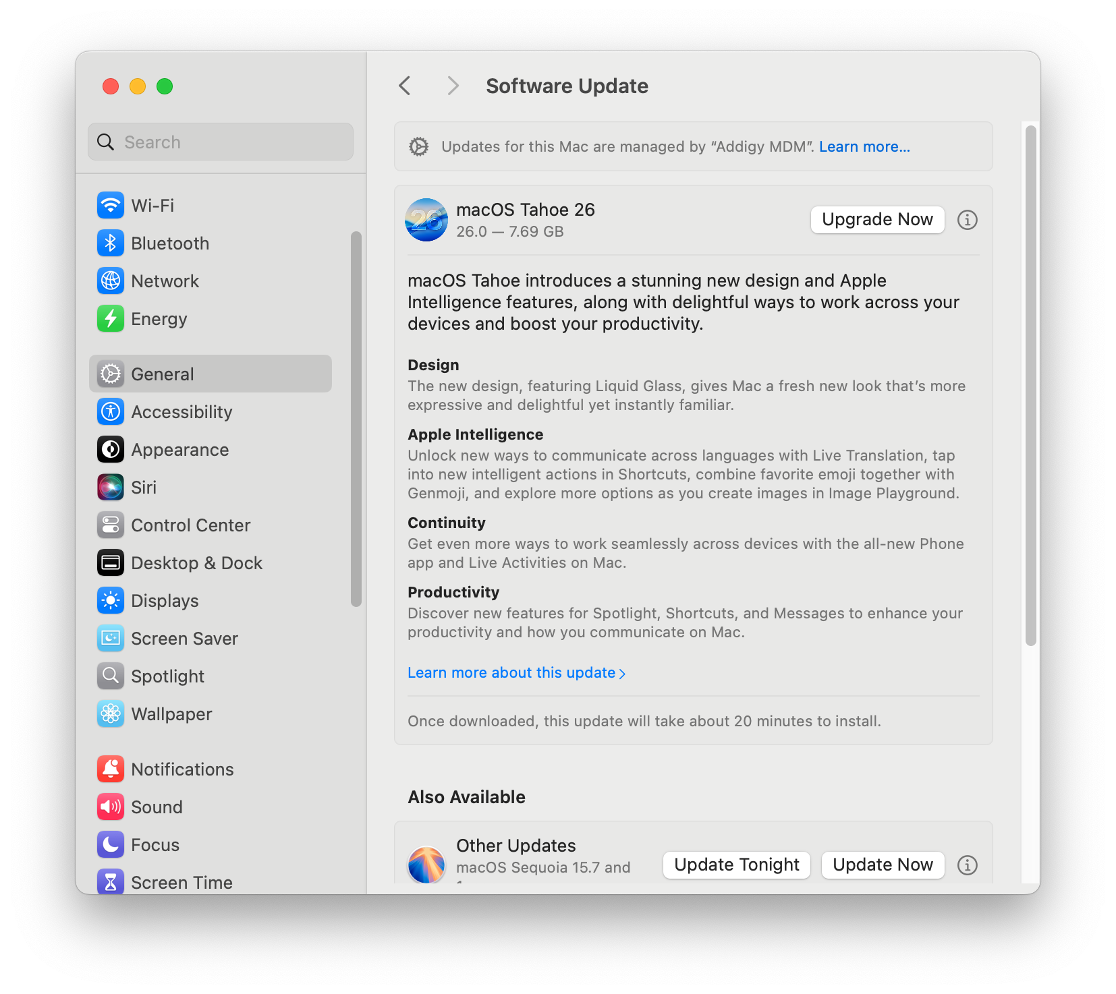Show info for Other Updates
The width and height of the screenshot is (1116, 994).
(968, 865)
